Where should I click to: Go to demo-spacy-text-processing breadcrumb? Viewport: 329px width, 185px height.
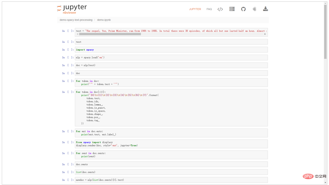tap(76, 20)
